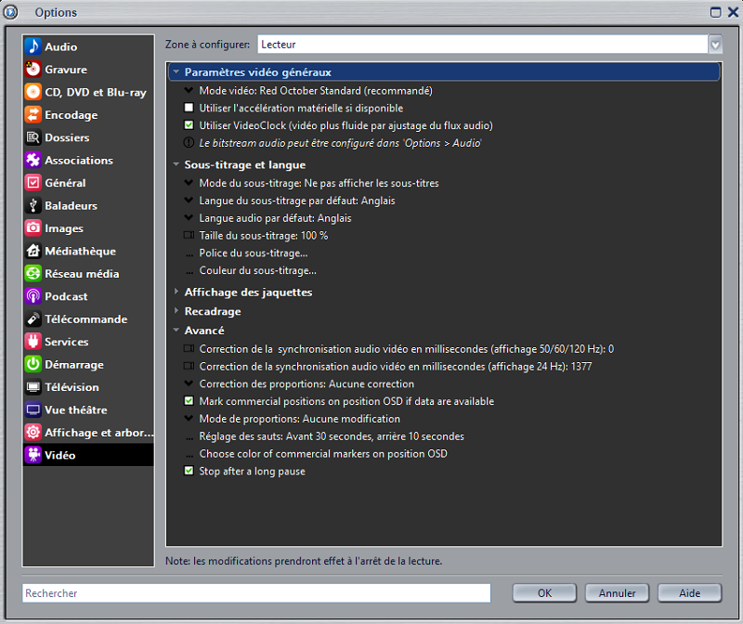Viewport: 743px width, 624px height.
Task: Click the Gravure disc icon
Action: 33,69
